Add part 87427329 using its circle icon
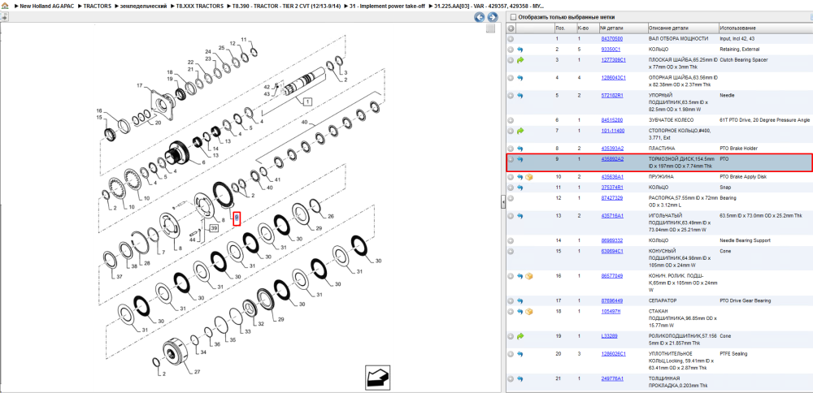 coord(511,198)
